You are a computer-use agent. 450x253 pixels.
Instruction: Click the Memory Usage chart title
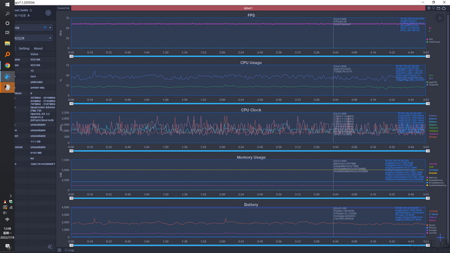(x=251, y=158)
